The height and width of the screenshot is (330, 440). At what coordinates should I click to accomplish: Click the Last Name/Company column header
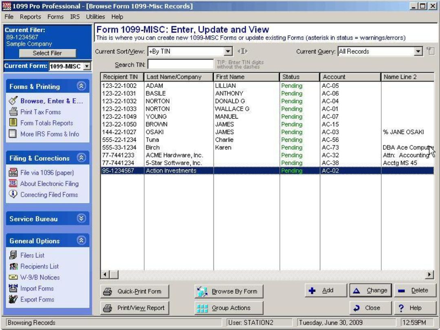click(x=179, y=77)
